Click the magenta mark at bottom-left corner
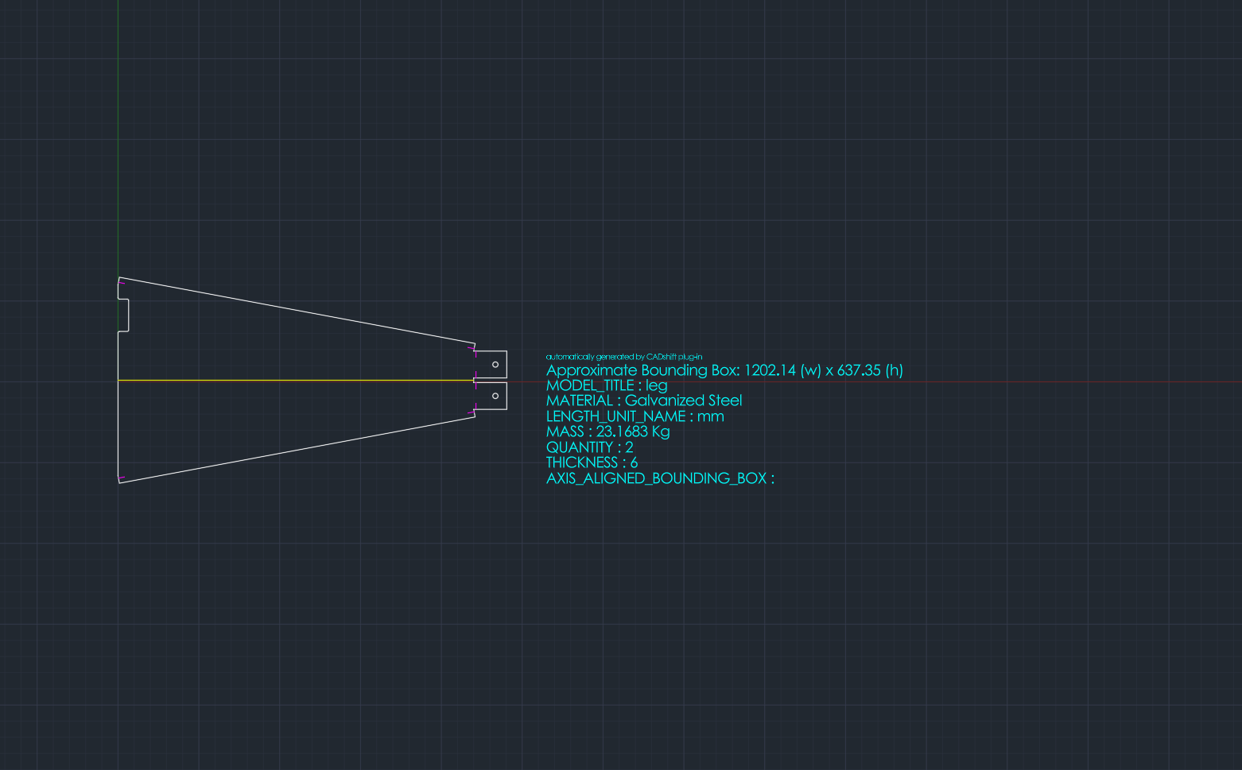Image resolution: width=1242 pixels, height=770 pixels. [x=121, y=478]
